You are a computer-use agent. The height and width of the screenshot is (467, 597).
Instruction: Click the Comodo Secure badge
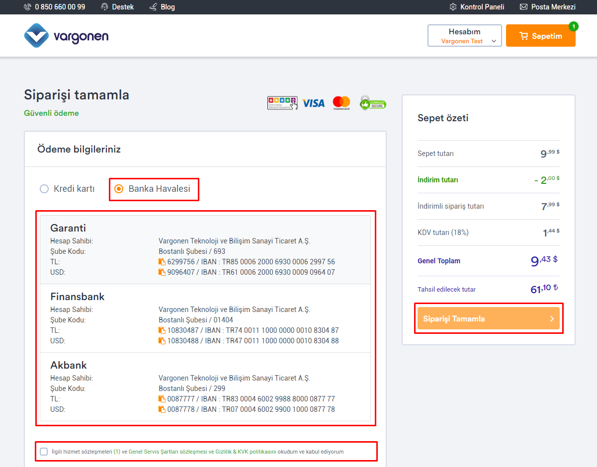pos(373,103)
